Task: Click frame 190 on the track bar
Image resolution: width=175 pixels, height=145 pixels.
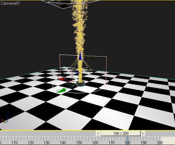Action: click(143, 143)
